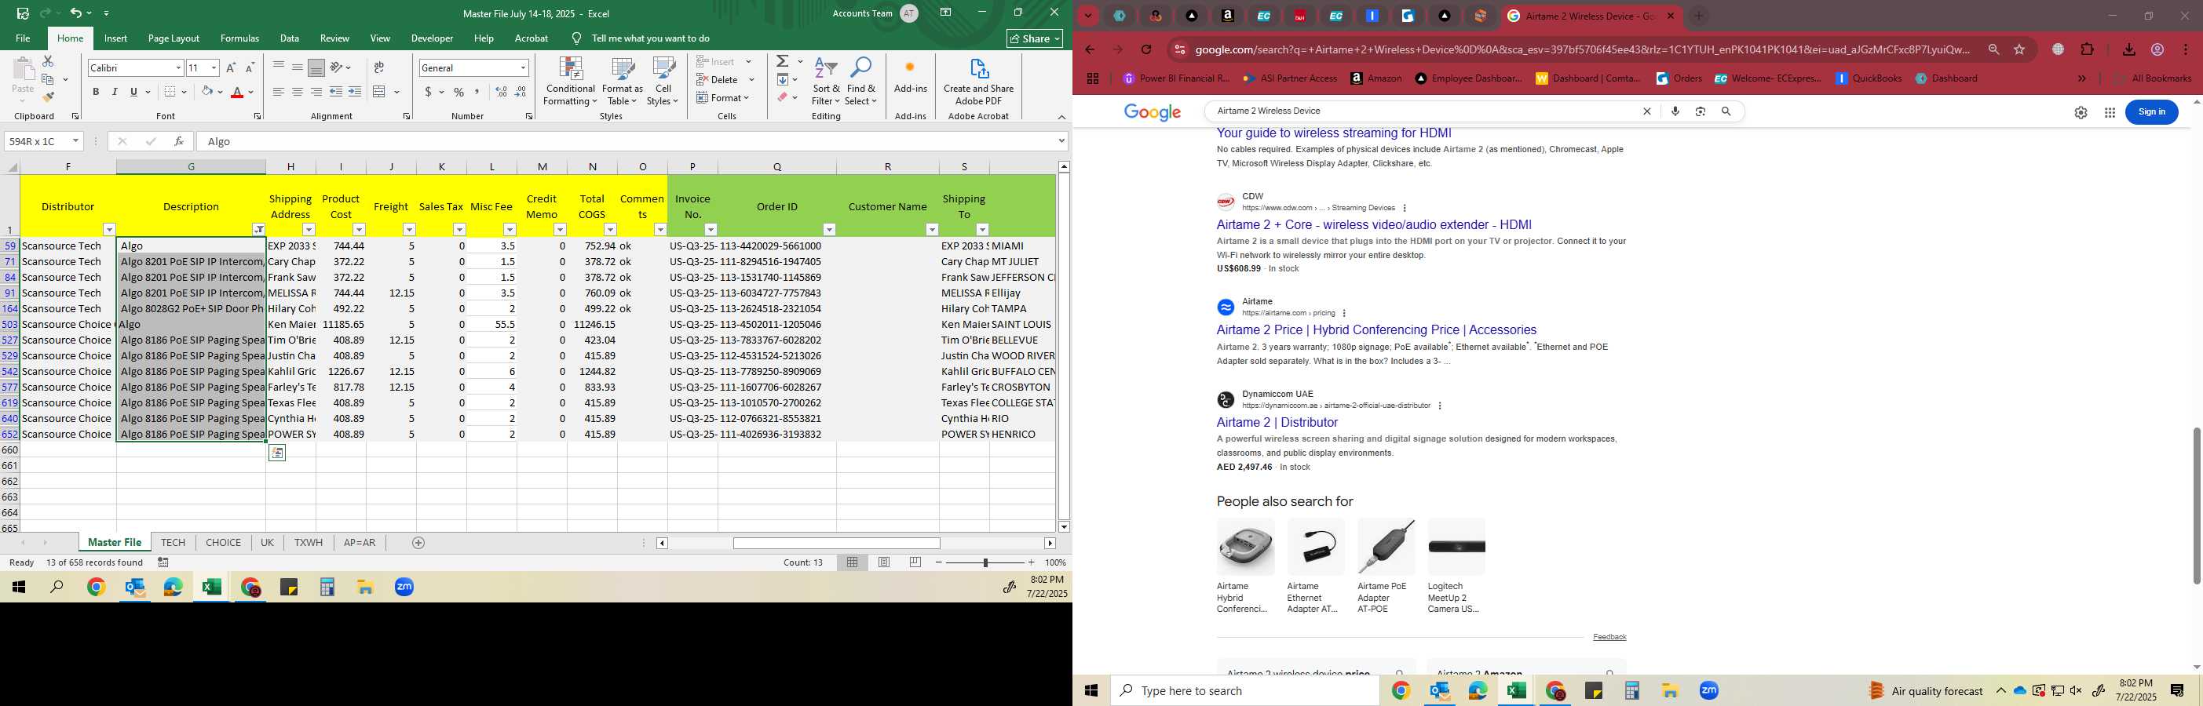Open Font Color red swatch button

click(x=238, y=92)
